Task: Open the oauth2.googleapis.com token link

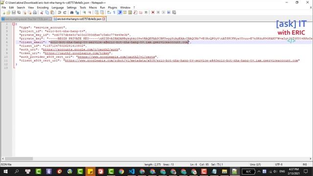Action: (x=77, y=53)
